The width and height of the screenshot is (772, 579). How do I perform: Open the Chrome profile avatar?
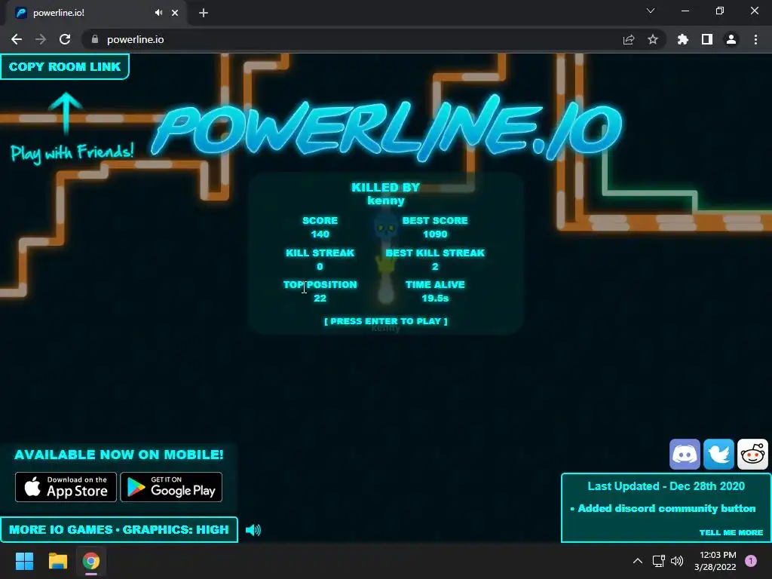point(731,39)
